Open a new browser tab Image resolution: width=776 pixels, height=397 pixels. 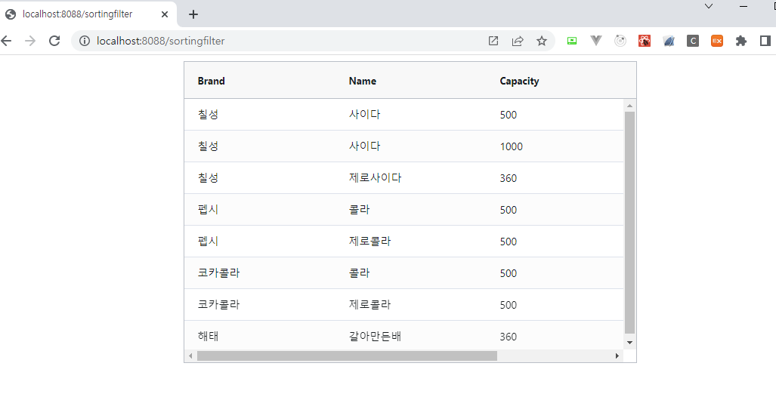(193, 14)
